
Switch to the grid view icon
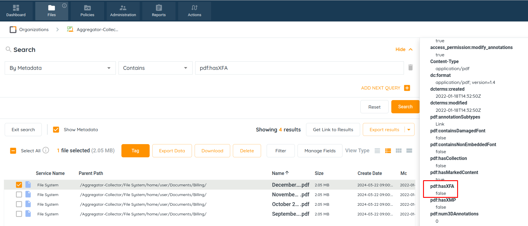tap(398, 151)
